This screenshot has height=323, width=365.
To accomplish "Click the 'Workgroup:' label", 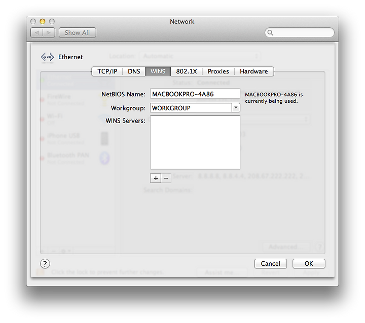I will click(x=128, y=108).
